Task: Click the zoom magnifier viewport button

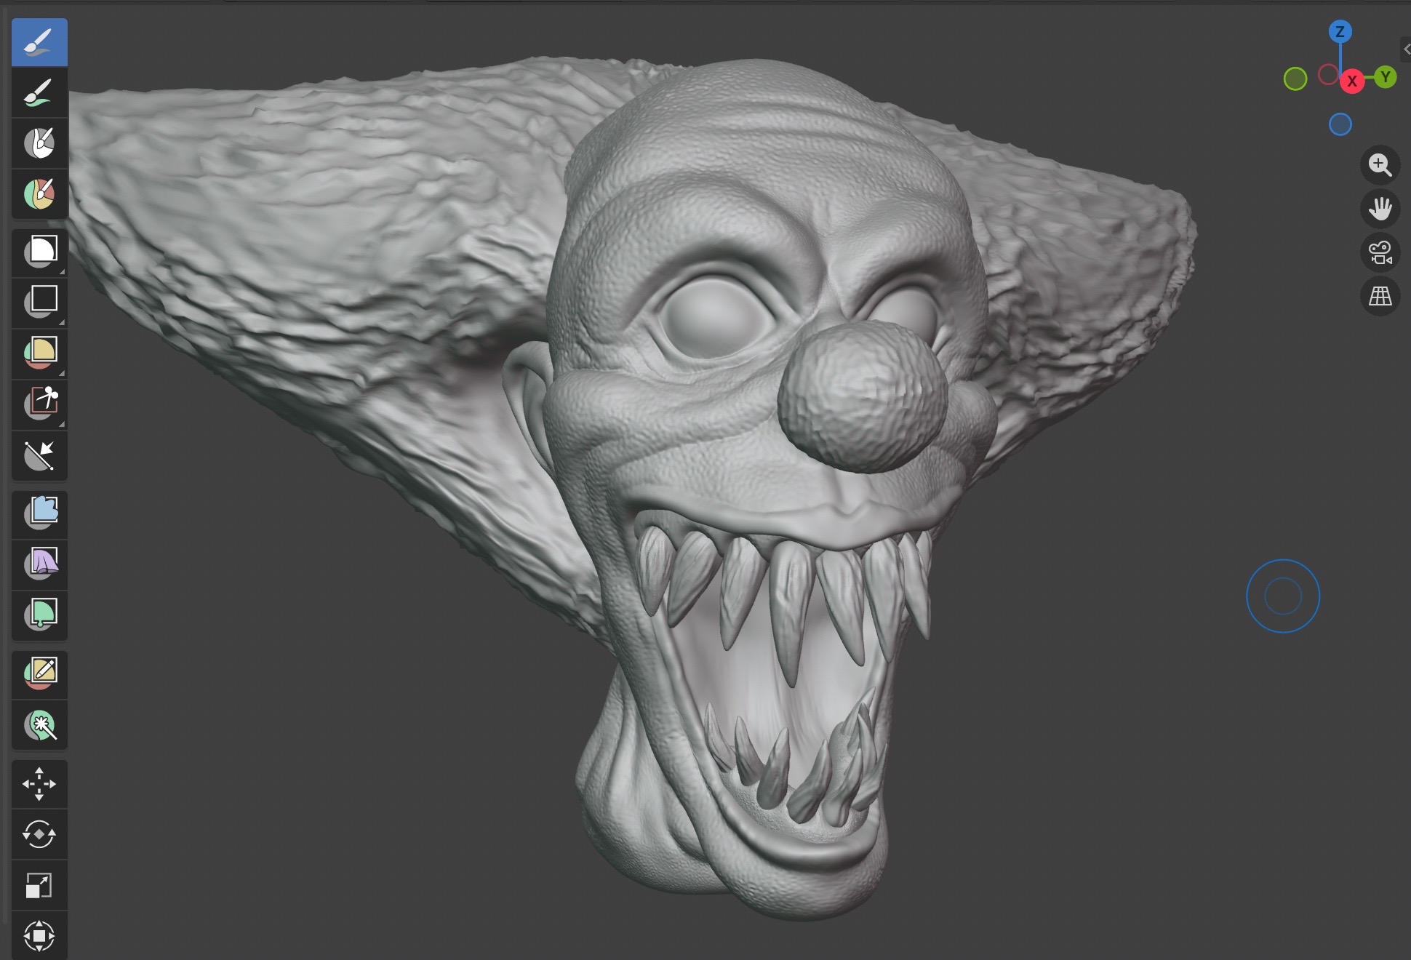Action: (1380, 165)
